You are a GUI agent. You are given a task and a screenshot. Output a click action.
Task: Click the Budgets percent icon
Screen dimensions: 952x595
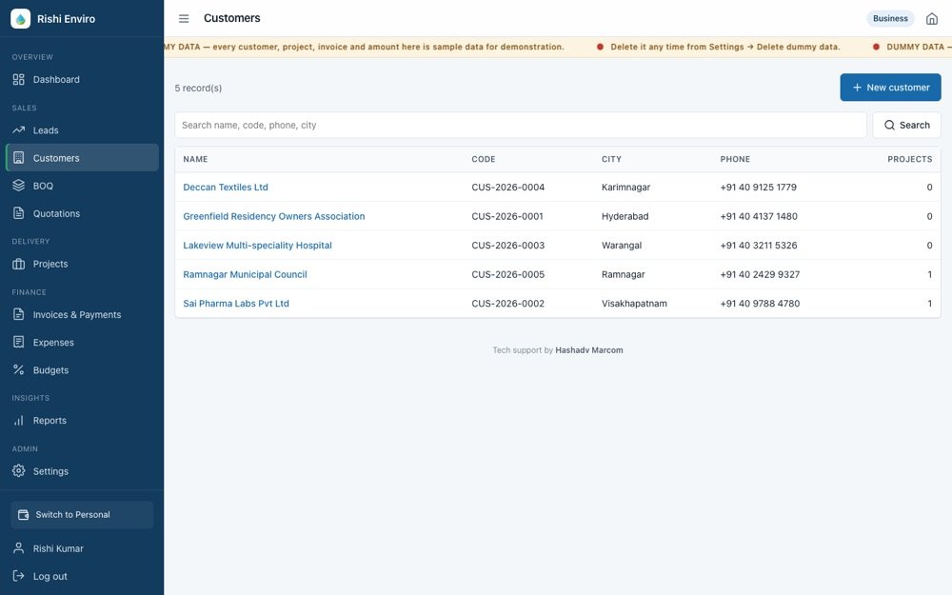coord(19,369)
